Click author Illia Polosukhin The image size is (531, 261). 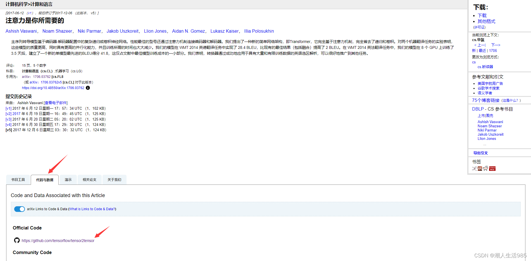[x=259, y=31]
